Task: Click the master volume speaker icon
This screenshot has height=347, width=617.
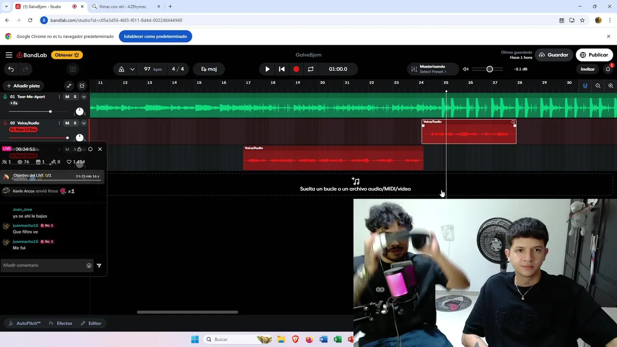Action: (466, 69)
